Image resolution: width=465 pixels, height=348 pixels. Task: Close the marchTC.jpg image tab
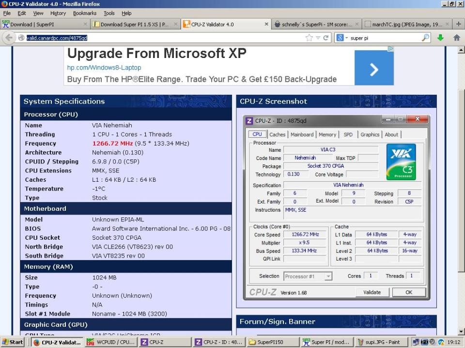pos(447,24)
